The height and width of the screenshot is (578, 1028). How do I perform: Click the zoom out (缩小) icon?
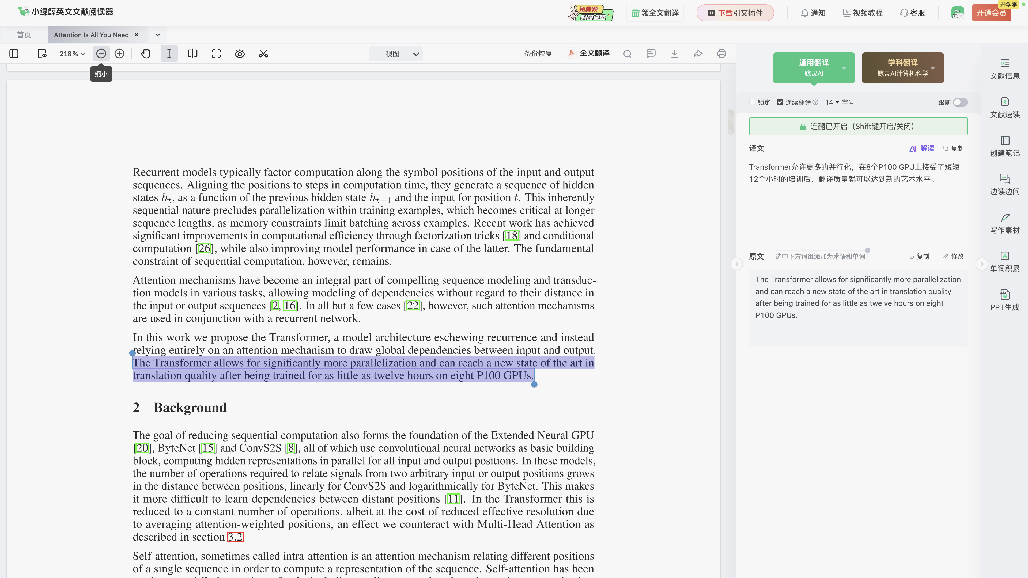coord(101,54)
